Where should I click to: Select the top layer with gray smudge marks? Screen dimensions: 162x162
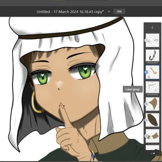tap(153, 40)
